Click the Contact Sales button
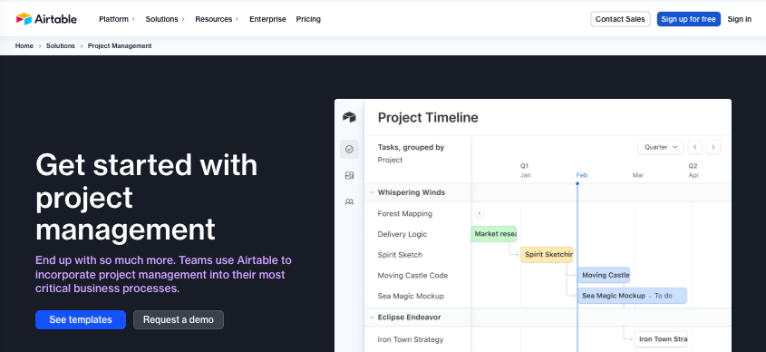This screenshot has height=352, width=766. click(x=620, y=19)
